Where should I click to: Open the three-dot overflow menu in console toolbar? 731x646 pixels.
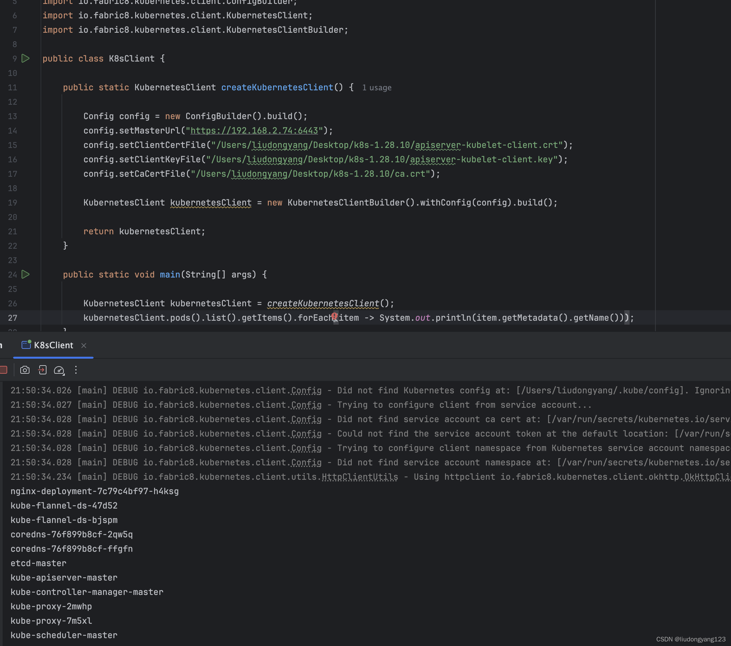point(76,370)
